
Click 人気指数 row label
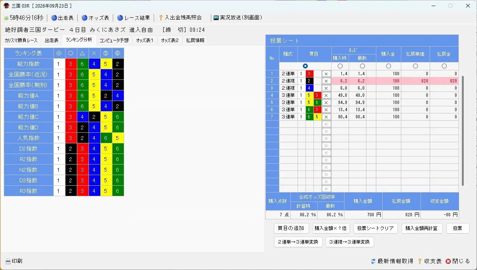(x=28, y=138)
